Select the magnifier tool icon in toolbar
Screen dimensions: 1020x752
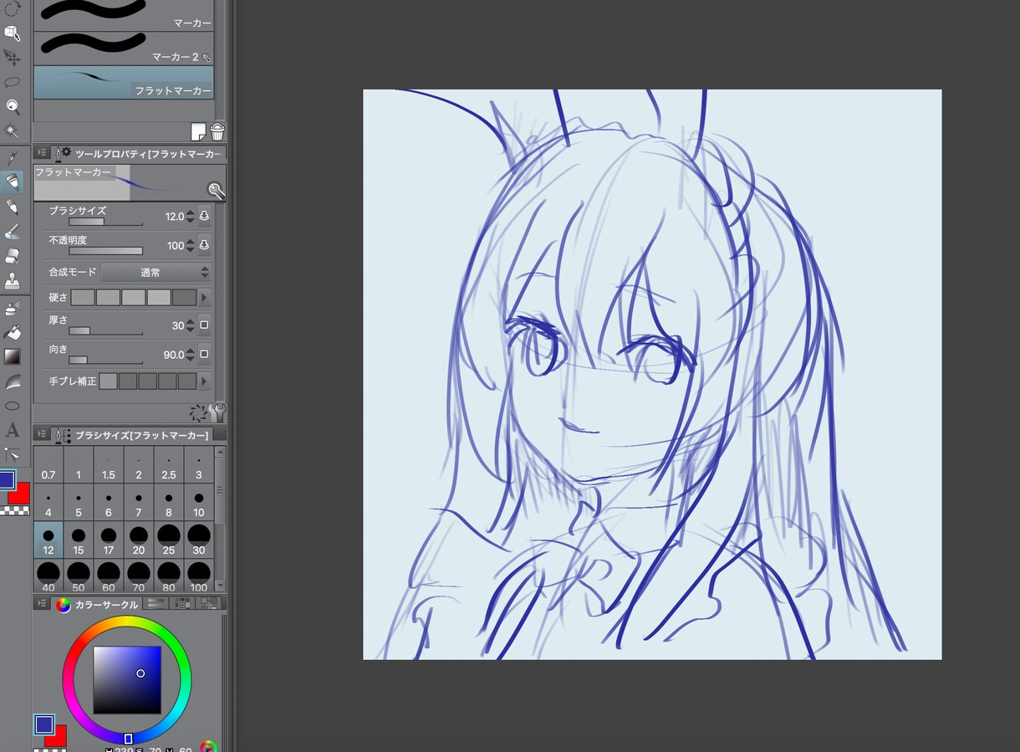[x=13, y=106]
